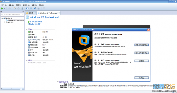
Task: Click the console view toolbar icon at far right
Action: click(x=44, y=8)
